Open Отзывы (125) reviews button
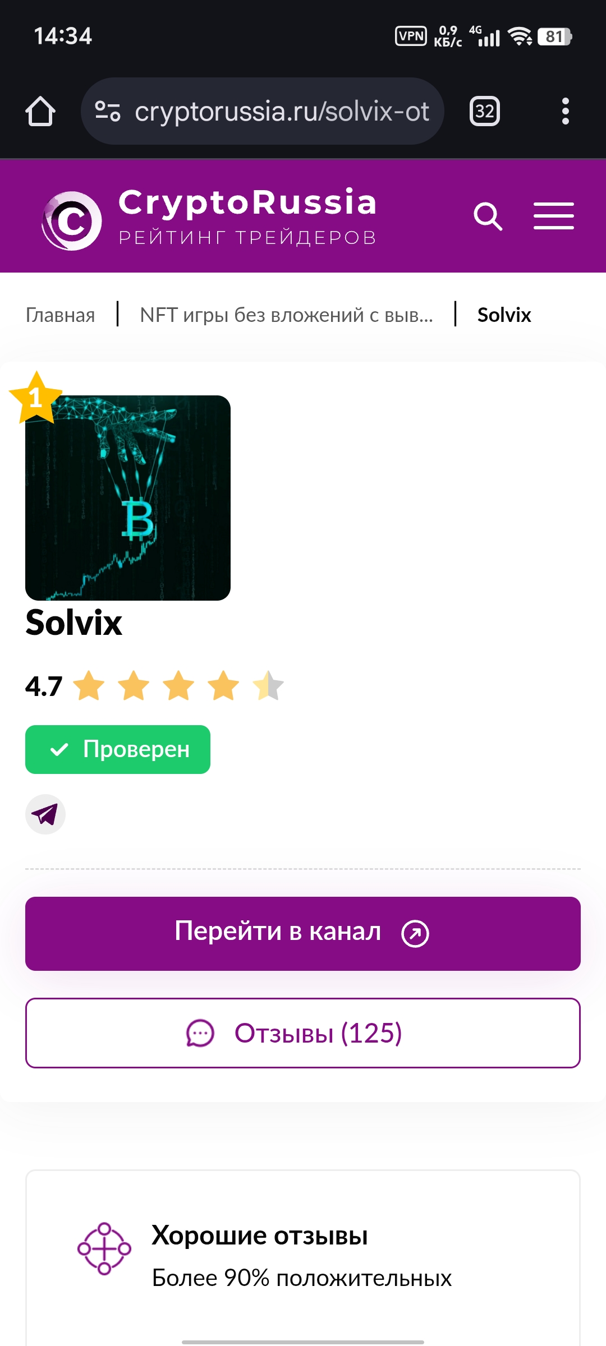The height and width of the screenshot is (1346, 606). tap(303, 1033)
